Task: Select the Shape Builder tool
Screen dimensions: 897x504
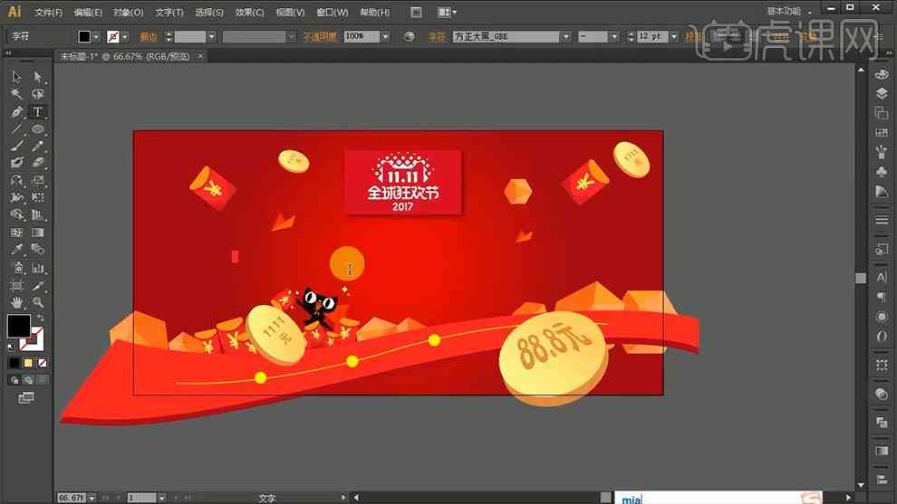Action: [x=16, y=214]
